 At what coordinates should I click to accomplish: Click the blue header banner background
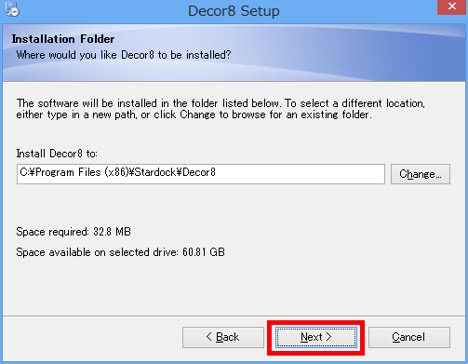pyautogui.click(x=341, y=53)
